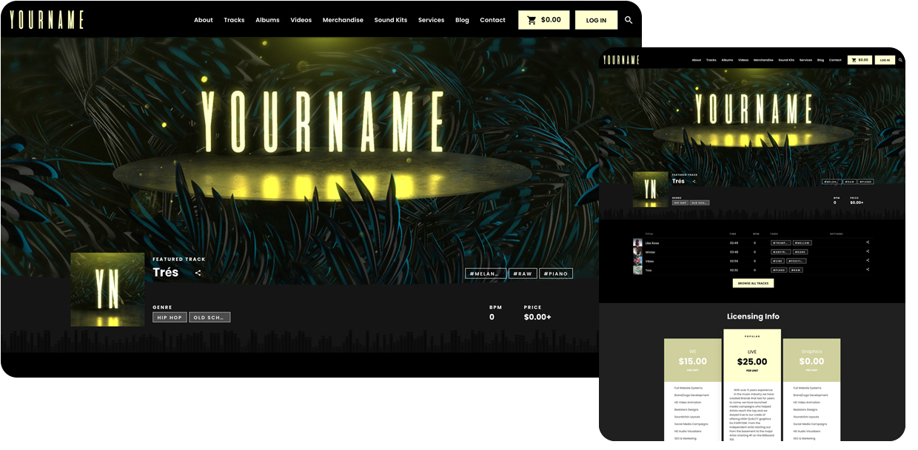Viewport: 918px width, 450px height.
Task: Open search in small window header
Action: [900, 60]
